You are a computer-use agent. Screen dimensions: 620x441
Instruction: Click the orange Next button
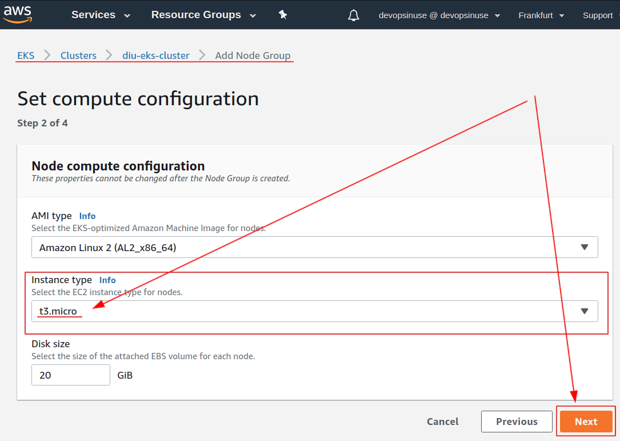[x=586, y=422]
